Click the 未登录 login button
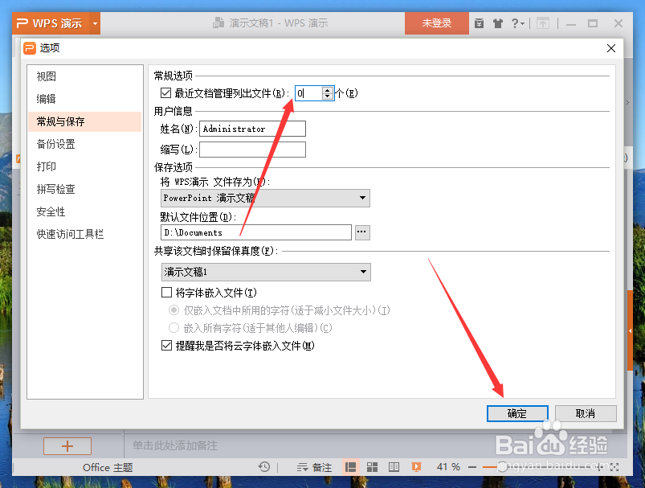 [436, 23]
